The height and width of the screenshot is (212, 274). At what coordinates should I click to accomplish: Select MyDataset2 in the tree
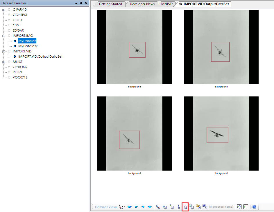28,46
